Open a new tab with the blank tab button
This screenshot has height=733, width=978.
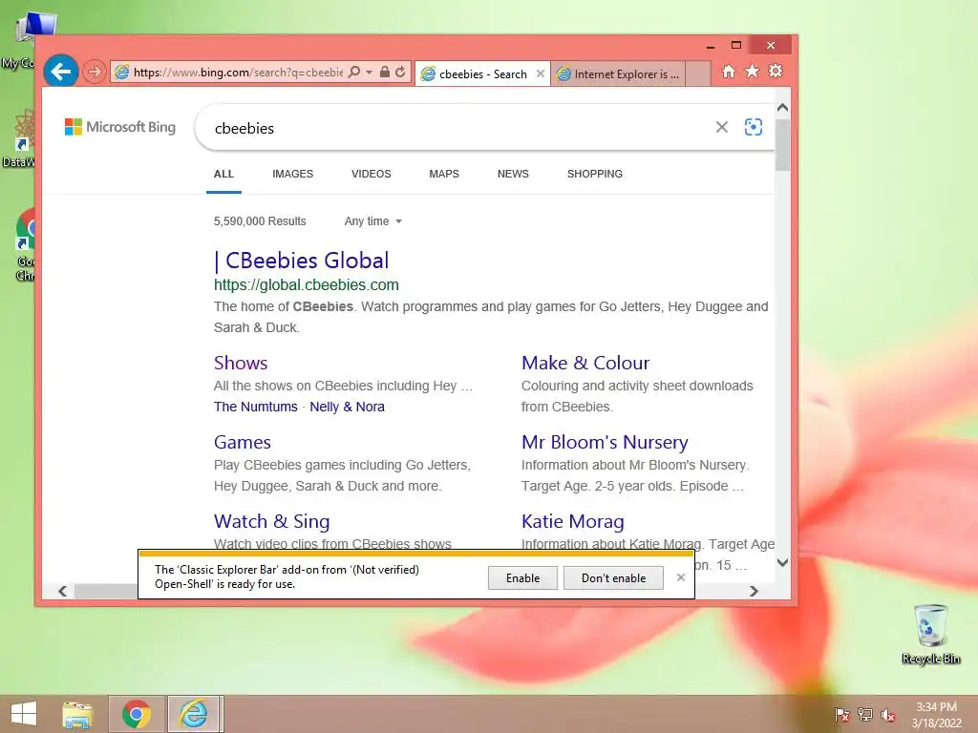(x=698, y=73)
